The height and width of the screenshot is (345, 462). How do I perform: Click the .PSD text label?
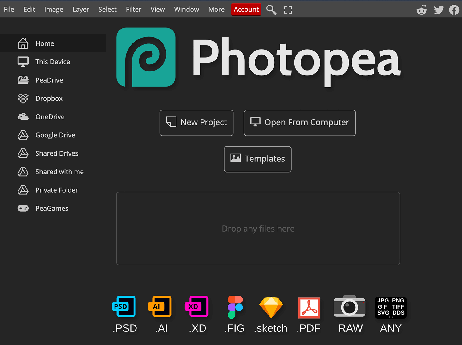[x=125, y=328]
